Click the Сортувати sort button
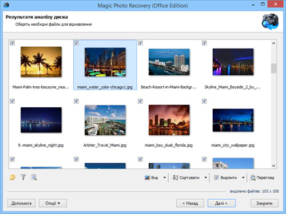Viewport: 286px width, 214px height. tap(186, 177)
